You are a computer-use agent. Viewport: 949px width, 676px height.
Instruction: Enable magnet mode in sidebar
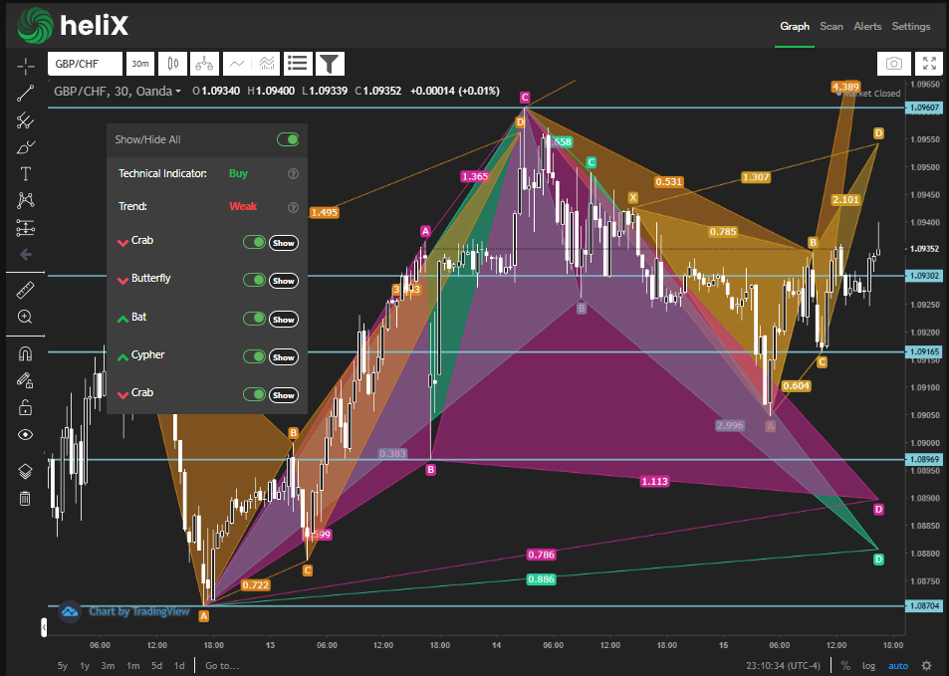[25, 353]
